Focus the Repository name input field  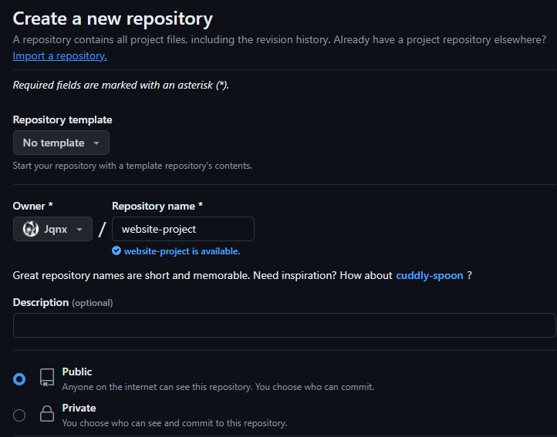[183, 229]
